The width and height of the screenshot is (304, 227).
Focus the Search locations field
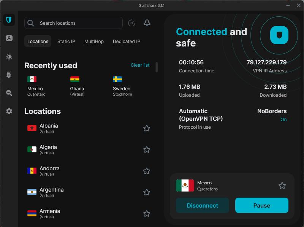[x=73, y=23]
